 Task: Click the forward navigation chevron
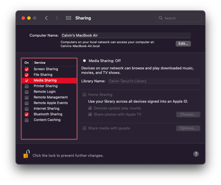pyautogui.click(x=57, y=18)
